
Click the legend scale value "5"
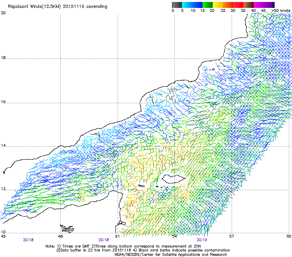pyautogui.click(x=182, y=11)
